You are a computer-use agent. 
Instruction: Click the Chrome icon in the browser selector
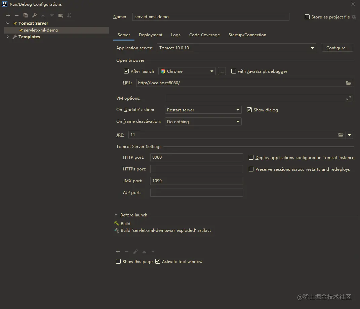163,71
